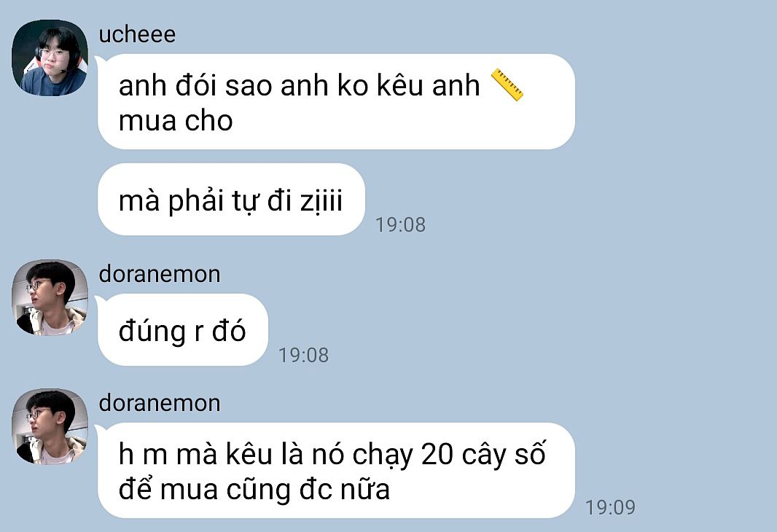The height and width of the screenshot is (532, 777).
Task: Click the text 'để mua cũng đc nữa'
Action: click(254, 490)
